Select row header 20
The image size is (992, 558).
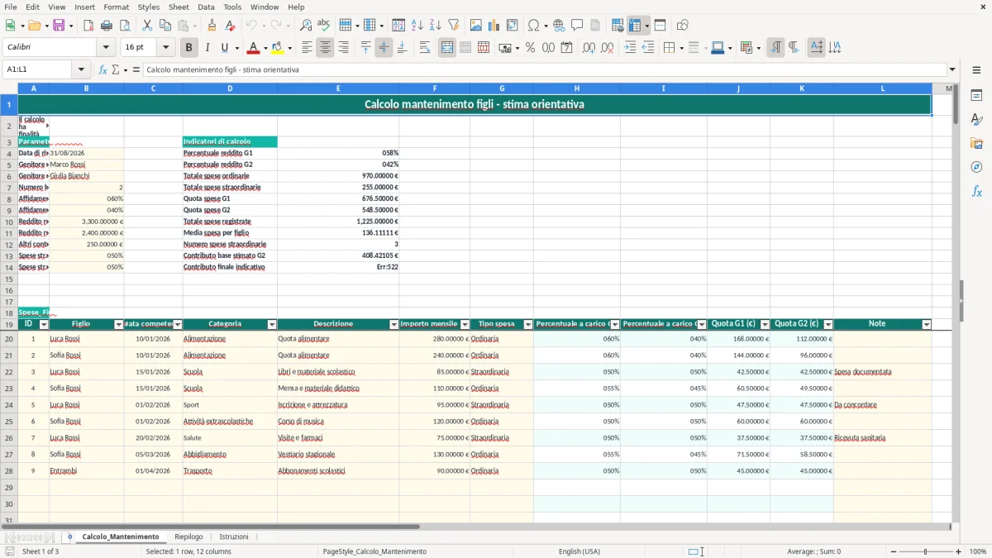(x=9, y=339)
